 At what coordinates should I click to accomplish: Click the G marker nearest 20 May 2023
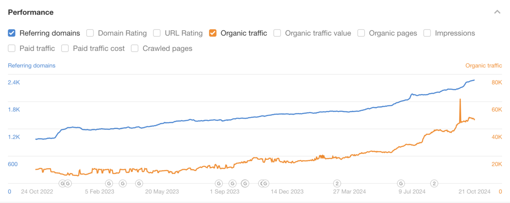coord(139,183)
